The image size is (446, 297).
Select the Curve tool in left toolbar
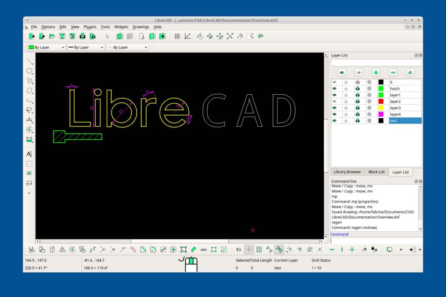(30, 81)
